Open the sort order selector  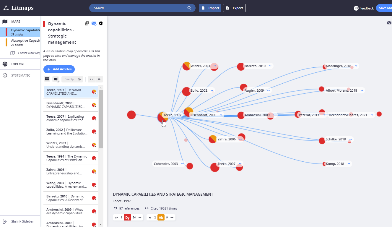click(99, 79)
